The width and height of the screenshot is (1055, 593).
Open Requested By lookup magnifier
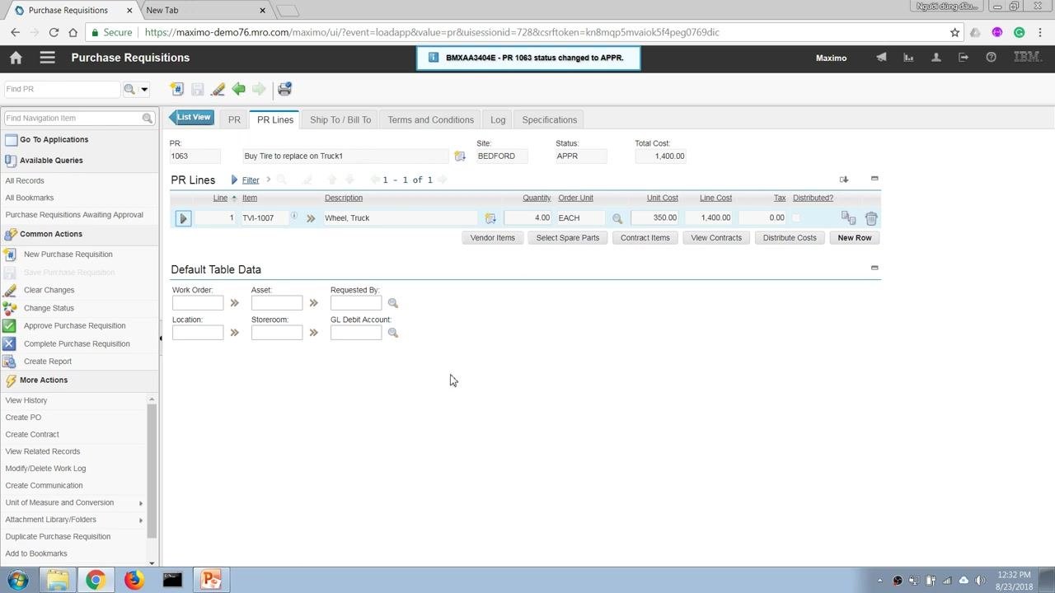(393, 303)
